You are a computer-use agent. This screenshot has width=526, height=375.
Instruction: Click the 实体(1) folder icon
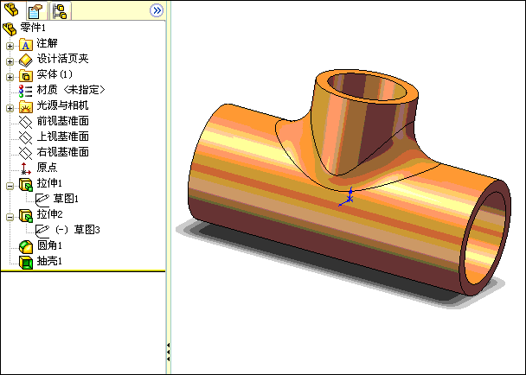tap(25, 76)
